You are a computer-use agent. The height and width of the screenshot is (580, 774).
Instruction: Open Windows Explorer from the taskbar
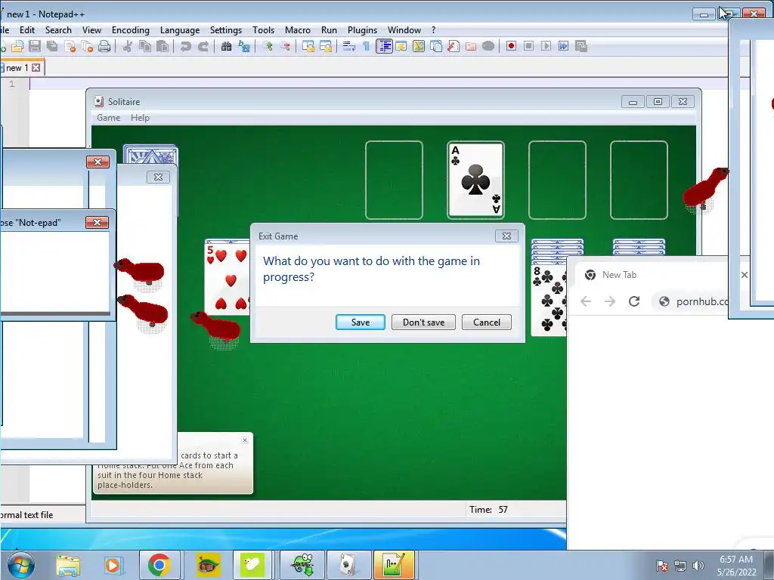tap(68, 565)
